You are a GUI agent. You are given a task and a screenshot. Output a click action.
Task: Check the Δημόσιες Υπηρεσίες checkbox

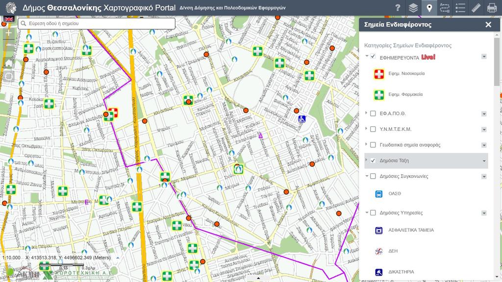[373, 212]
